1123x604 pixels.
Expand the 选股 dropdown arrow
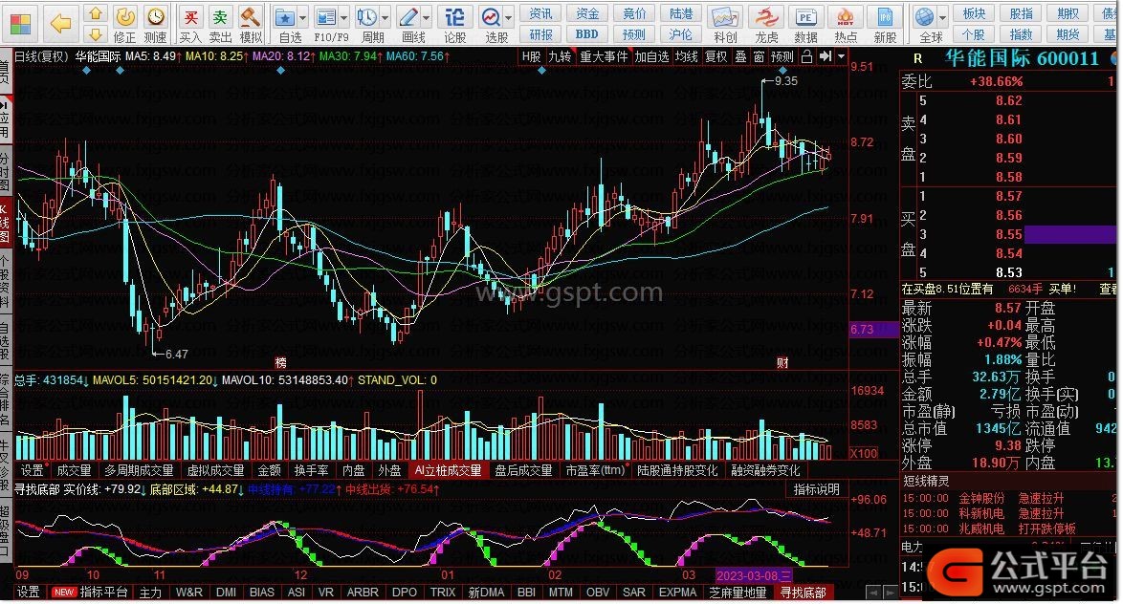point(509,16)
